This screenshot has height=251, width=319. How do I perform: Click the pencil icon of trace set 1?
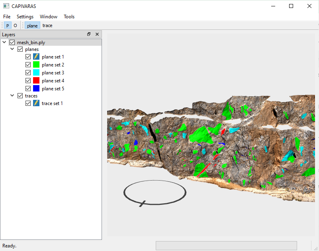36,103
